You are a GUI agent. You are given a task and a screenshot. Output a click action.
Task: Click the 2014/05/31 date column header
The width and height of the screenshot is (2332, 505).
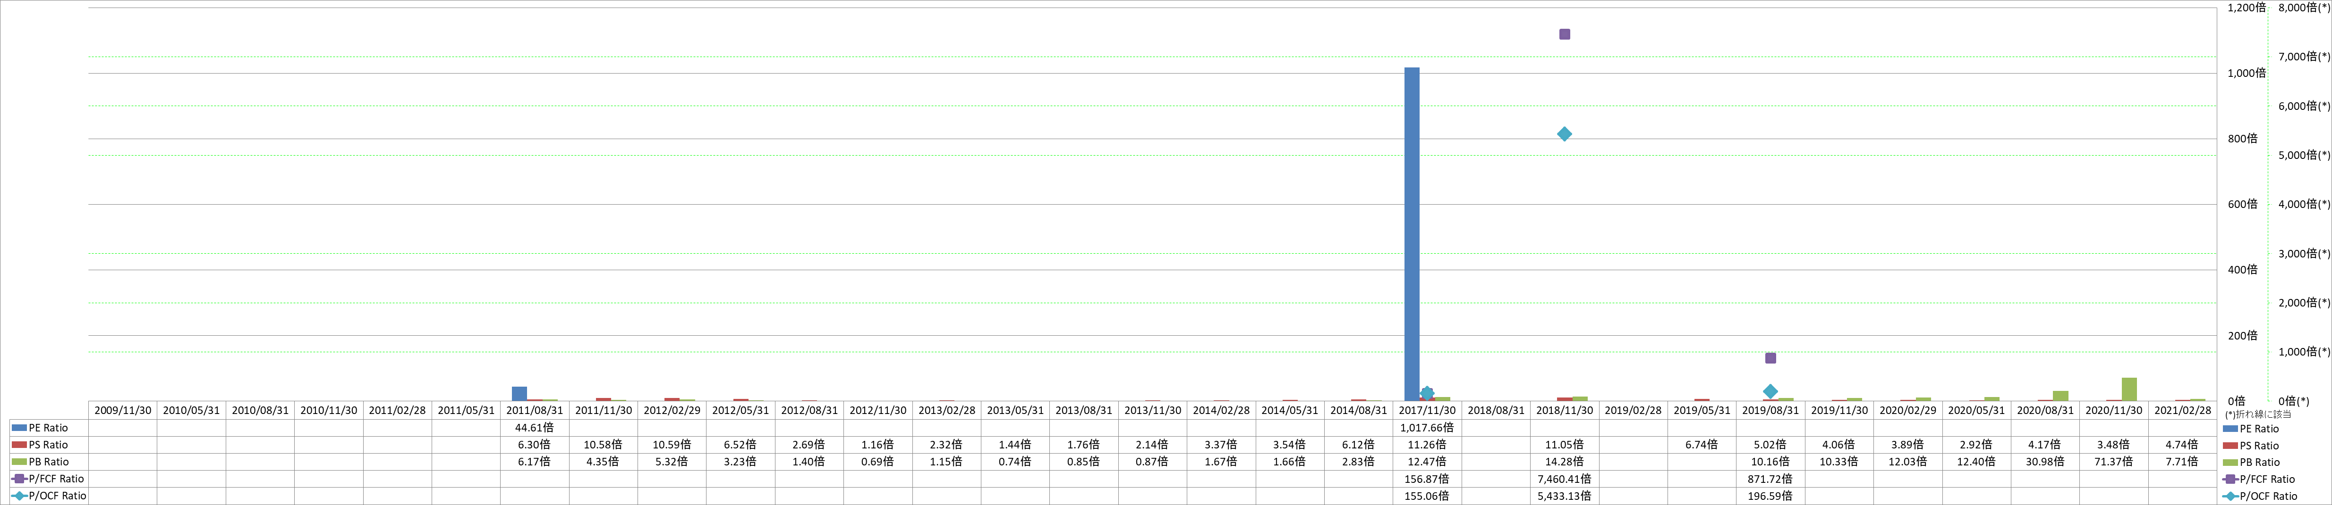(x=1289, y=410)
